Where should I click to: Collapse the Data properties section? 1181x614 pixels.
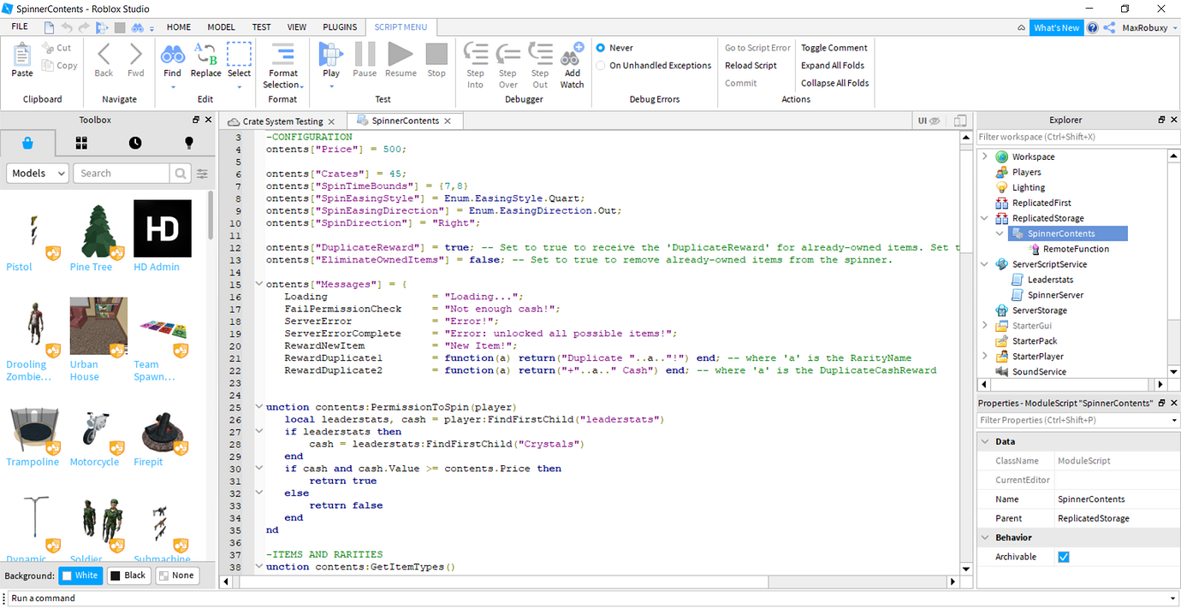point(985,441)
